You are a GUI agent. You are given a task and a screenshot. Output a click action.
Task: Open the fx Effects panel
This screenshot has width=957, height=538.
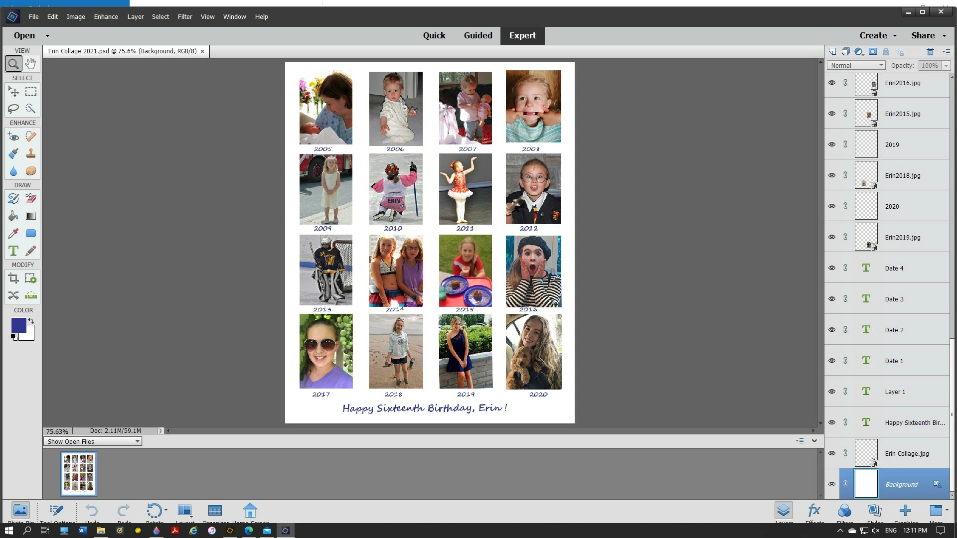pyautogui.click(x=814, y=511)
